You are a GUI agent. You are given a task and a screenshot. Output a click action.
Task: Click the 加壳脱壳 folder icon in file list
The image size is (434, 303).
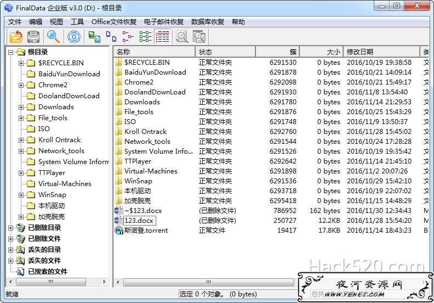coord(119,201)
